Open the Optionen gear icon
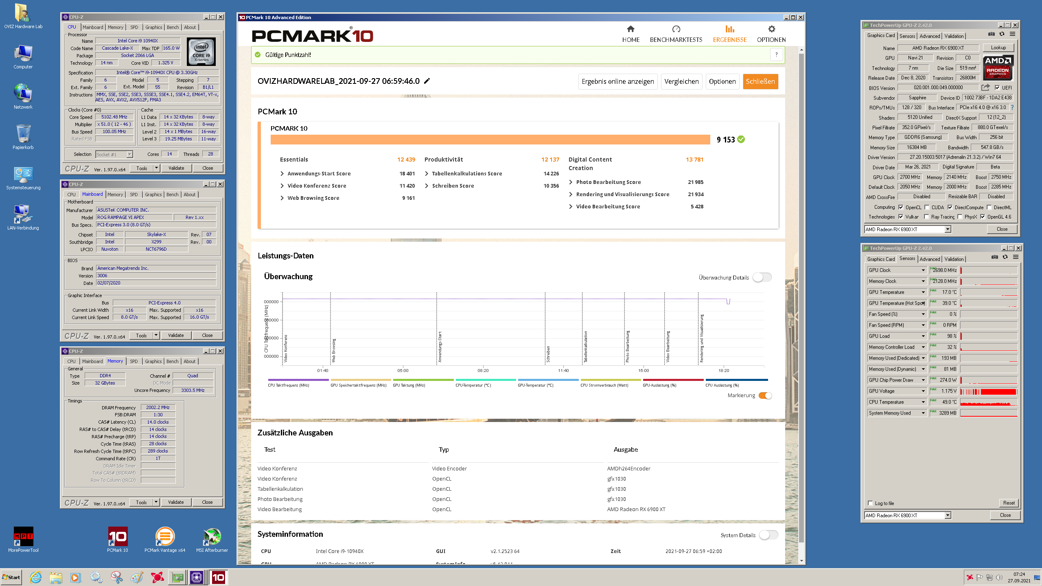The image size is (1042, 586). pyautogui.click(x=771, y=29)
